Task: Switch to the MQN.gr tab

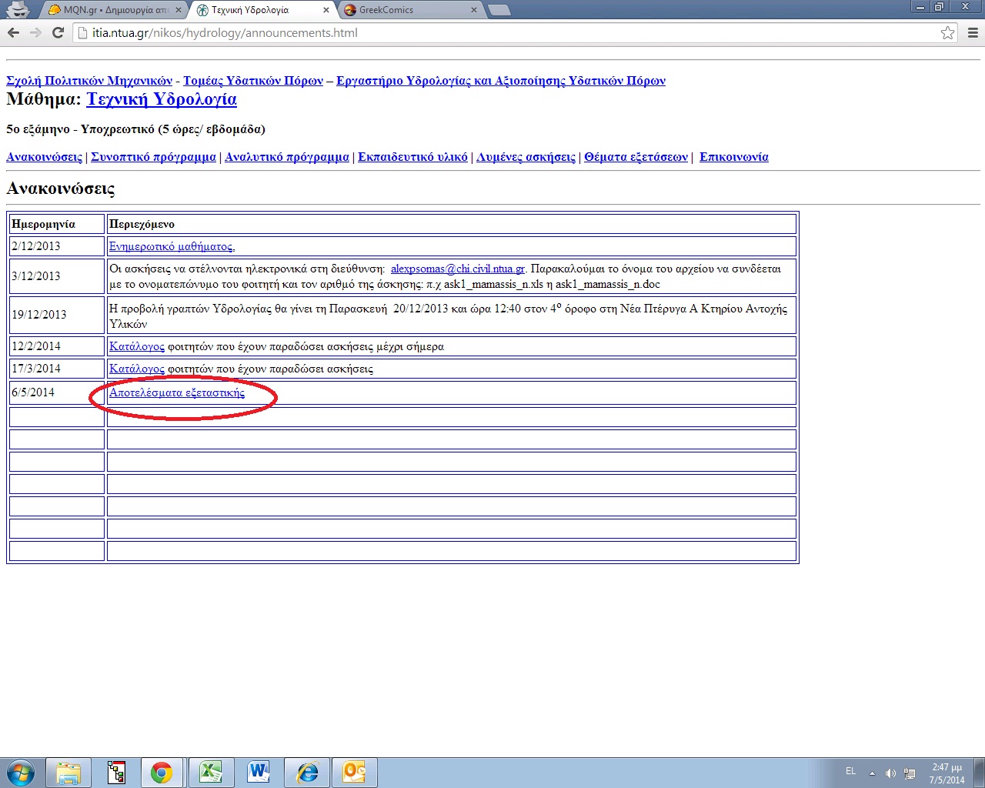Action: pyautogui.click(x=115, y=10)
